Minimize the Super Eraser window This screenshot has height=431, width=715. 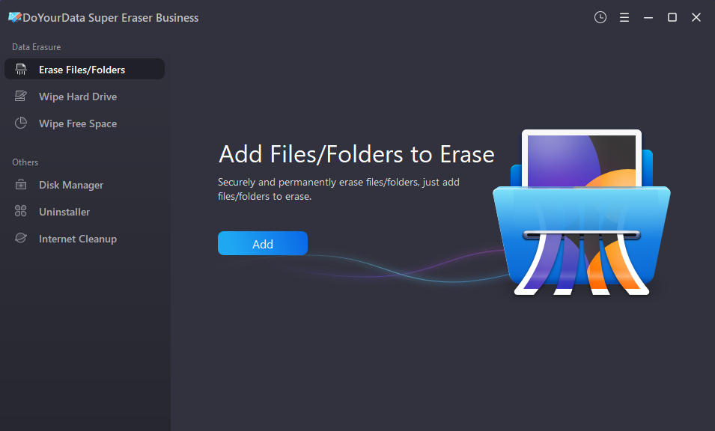pyautogui.click(x=648, y=17)
